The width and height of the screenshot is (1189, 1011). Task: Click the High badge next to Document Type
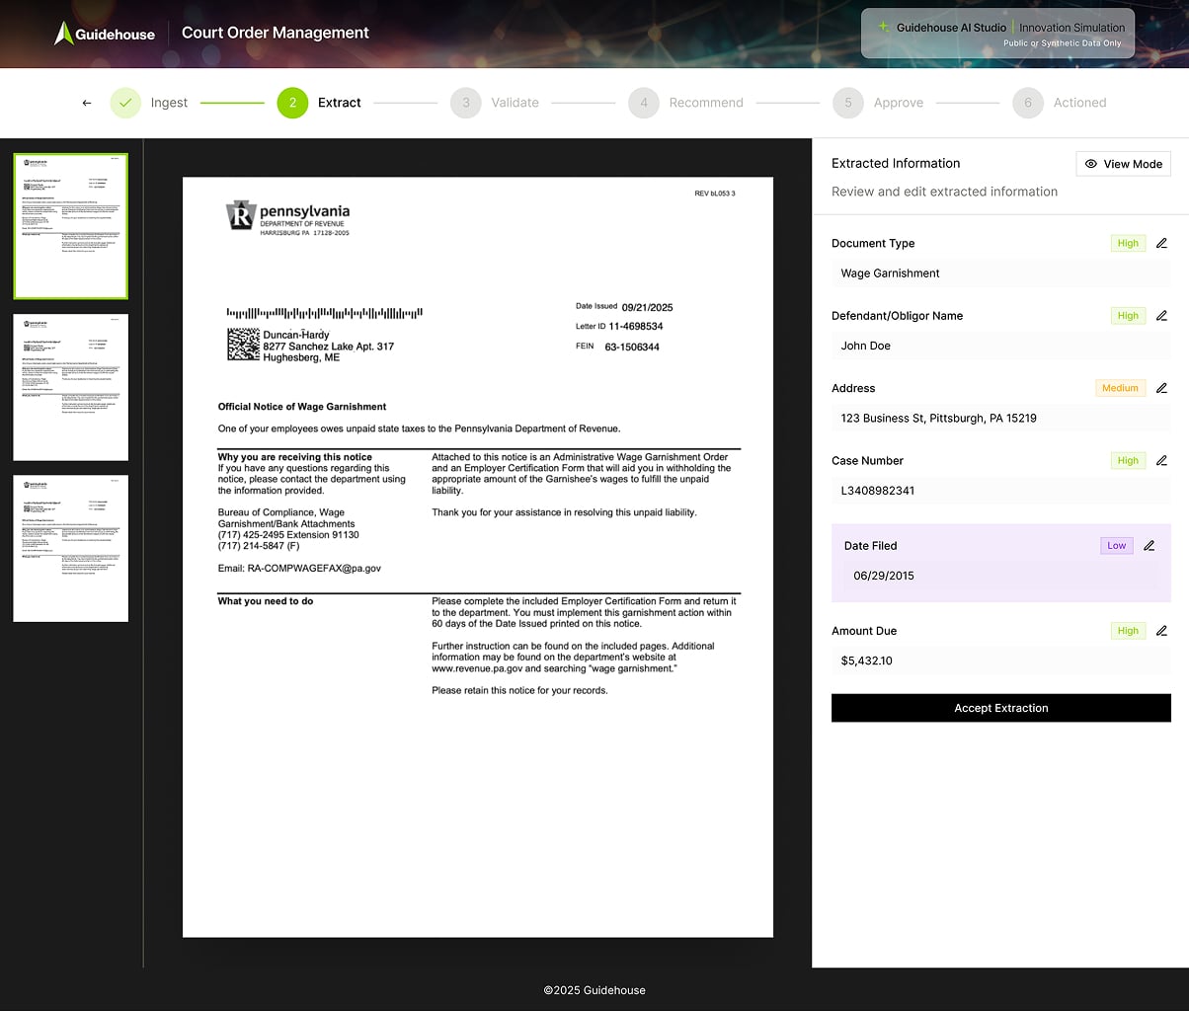point(1128,243)
